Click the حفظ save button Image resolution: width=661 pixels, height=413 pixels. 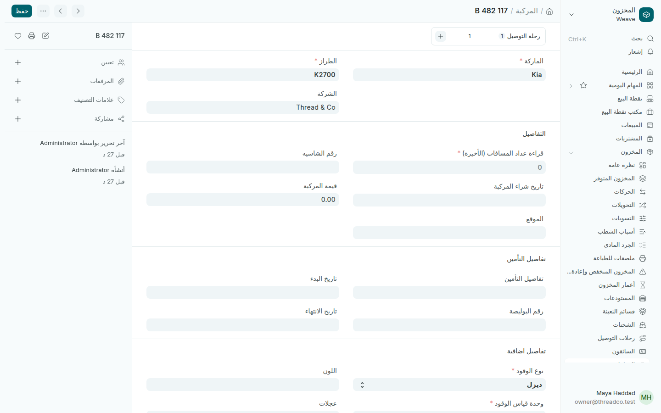tap(22, 11)
